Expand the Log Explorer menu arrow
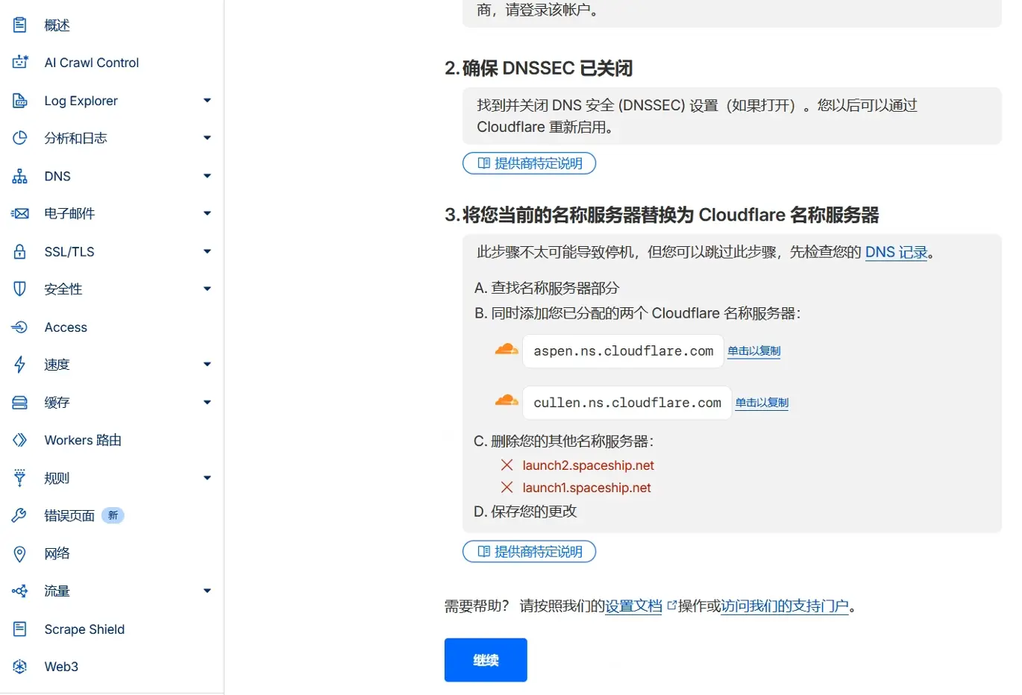Viewport: 1022px width, 695px height. [207, 100]
